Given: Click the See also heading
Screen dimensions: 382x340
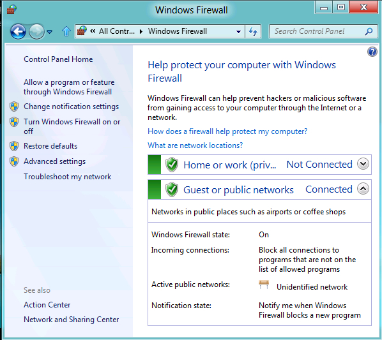Looking at the screenshot, I should pos(37,290).
